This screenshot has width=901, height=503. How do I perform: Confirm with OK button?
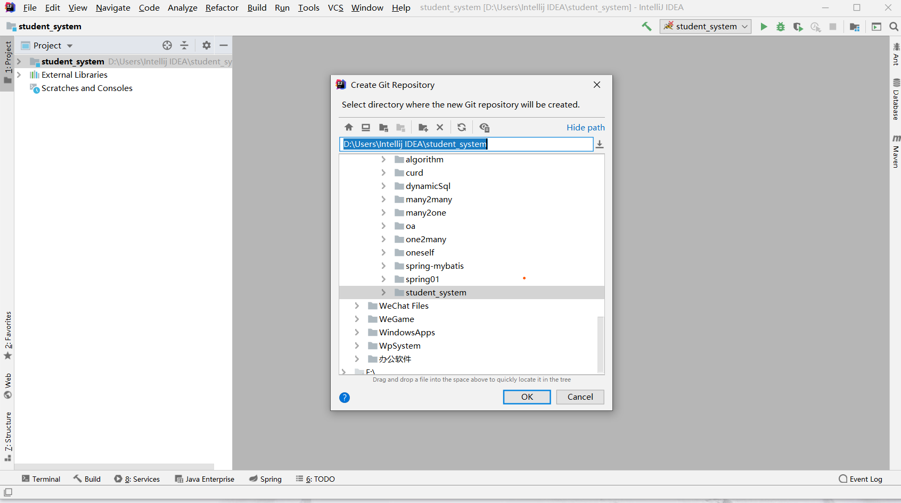coord(527,397)
